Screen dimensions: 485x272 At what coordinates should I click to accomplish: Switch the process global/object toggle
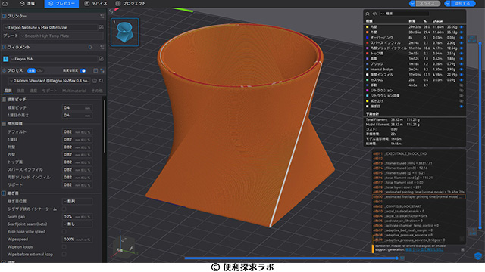coord(36,70)
